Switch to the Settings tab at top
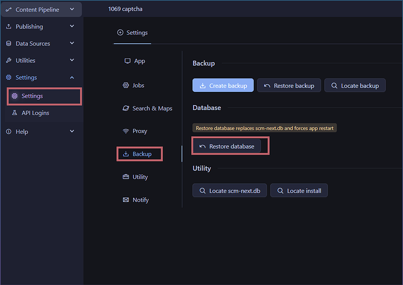 [x=133, y=33]
